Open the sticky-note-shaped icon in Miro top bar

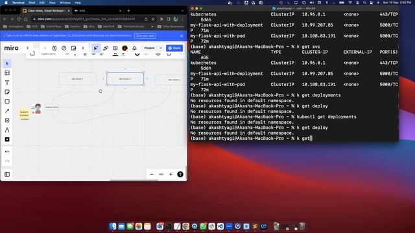point(73,48)
